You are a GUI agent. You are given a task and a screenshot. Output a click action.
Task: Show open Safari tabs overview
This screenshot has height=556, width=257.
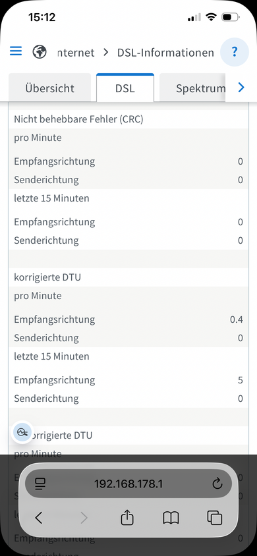point(214,518)
